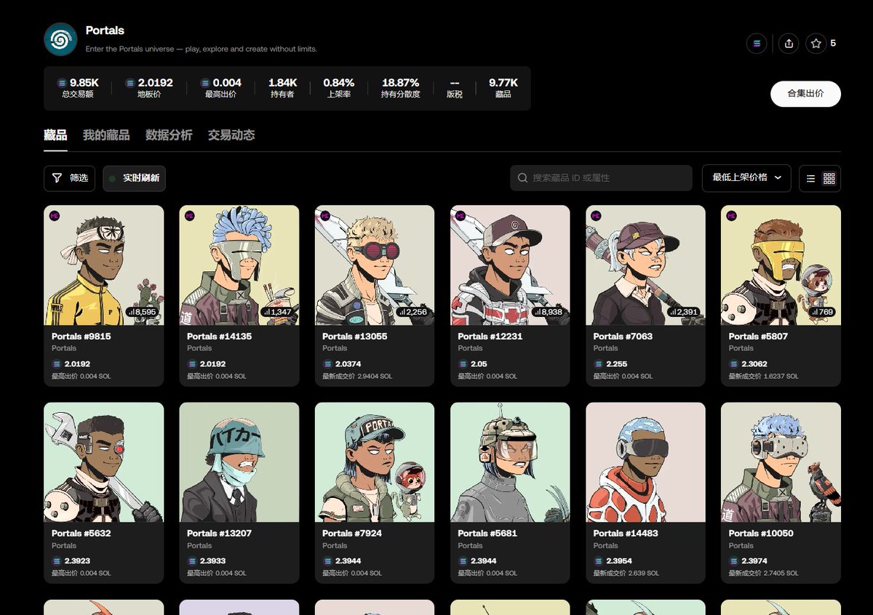Focus the 搜索藏品 ID 或属性 search field
This screenshot has height=615, width=873.
coord(601,178)
